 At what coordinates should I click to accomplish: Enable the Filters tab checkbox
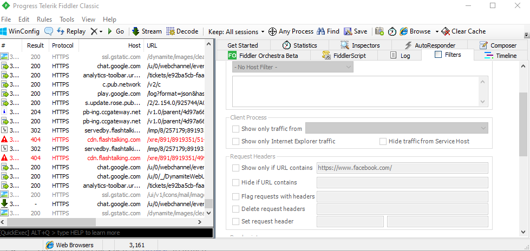click(438, 55)
